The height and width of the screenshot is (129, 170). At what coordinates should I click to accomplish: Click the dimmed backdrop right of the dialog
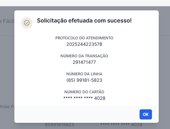(x=164, y=65)
